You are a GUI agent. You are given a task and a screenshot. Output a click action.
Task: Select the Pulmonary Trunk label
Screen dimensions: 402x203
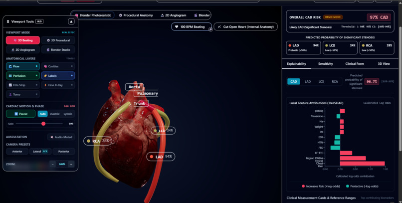(x=145, y=98)
